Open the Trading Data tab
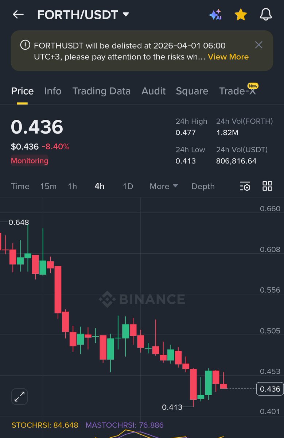 [x=101, y=91]
